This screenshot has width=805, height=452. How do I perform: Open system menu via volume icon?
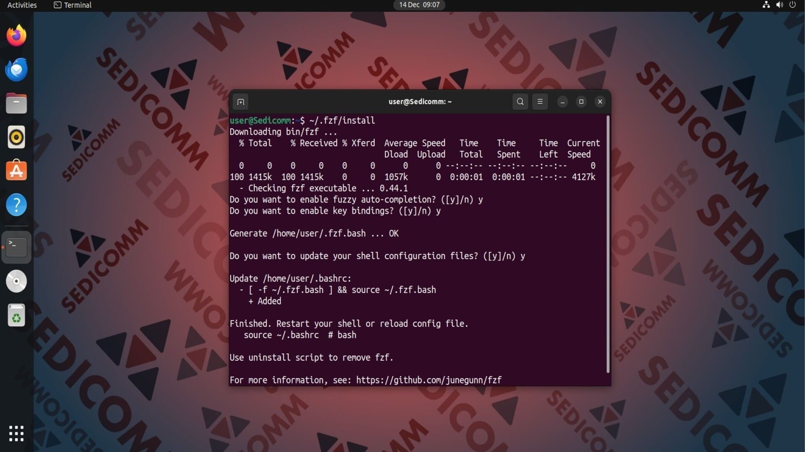tap(779, 5)
